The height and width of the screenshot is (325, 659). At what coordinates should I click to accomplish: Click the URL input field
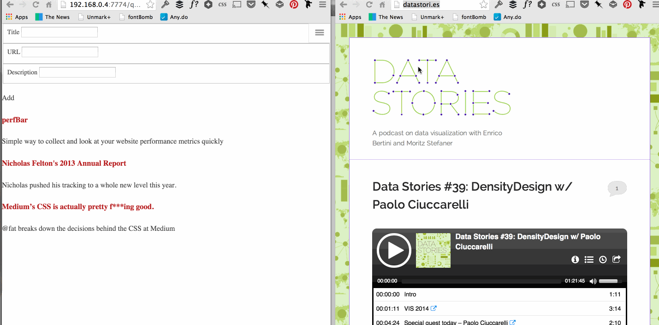pos(60,52)
